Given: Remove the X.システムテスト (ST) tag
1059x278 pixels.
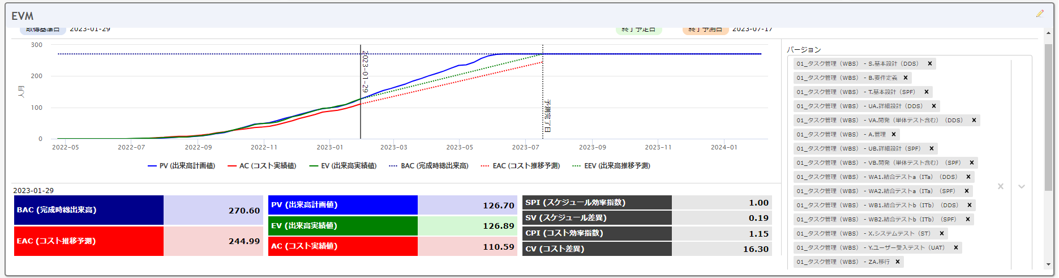Looking at the screenshot, I should pyautogui.click(x=941, y=233).
